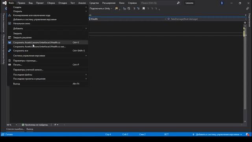Open Обозреватель проектов Unity side tab
This screenshot has width=252, height=142.
pyautogui.click(x=4, y=49)
